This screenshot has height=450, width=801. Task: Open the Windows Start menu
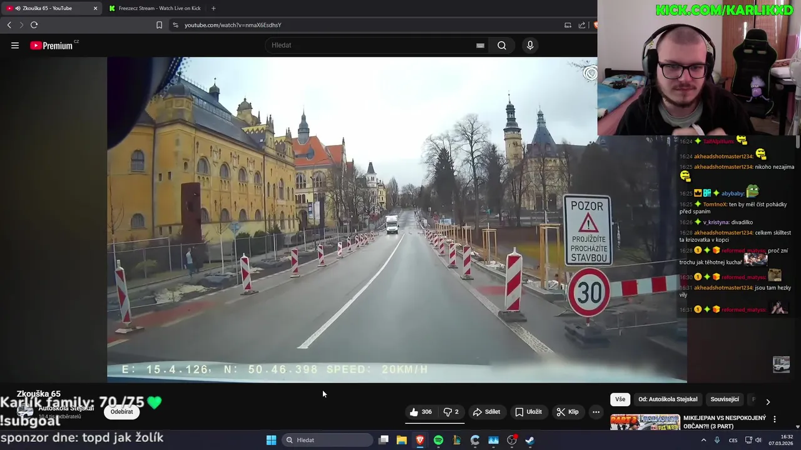pos(271,440)
